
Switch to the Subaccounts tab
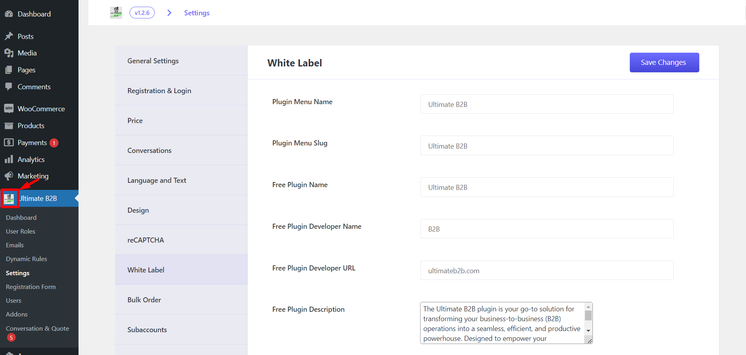tap(181, 329)
